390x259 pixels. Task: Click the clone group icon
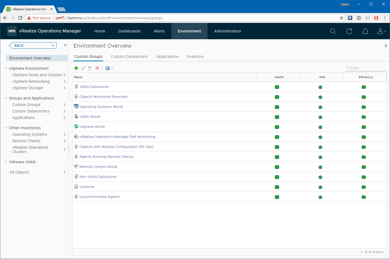pyautogui.click(x=90, y=68)
